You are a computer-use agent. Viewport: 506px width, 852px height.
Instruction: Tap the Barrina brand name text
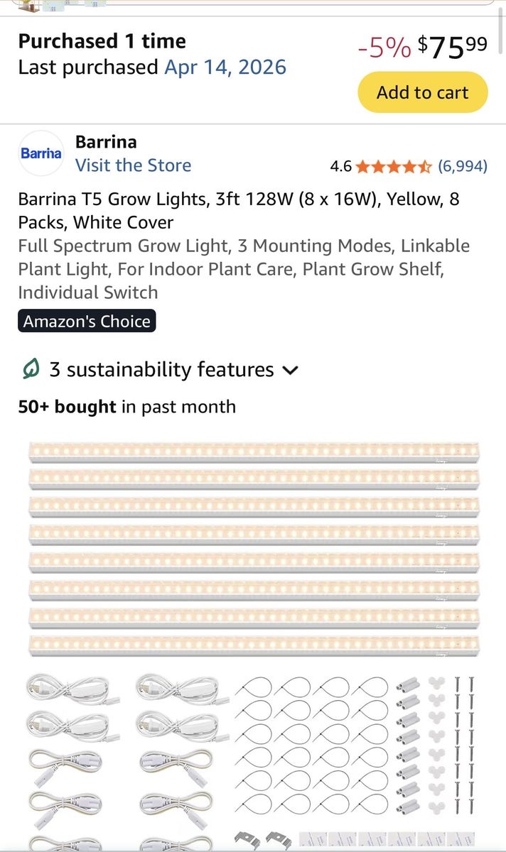106,142
